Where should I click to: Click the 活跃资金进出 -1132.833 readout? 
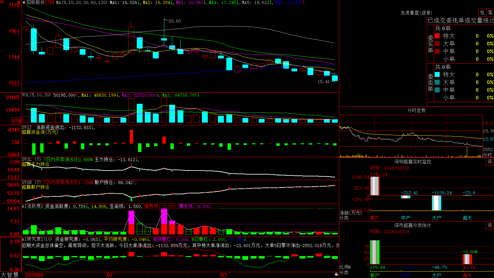pos(65,127)
